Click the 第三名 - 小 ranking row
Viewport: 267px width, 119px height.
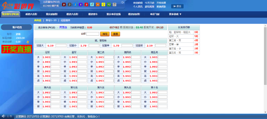(x=184, y=48)
